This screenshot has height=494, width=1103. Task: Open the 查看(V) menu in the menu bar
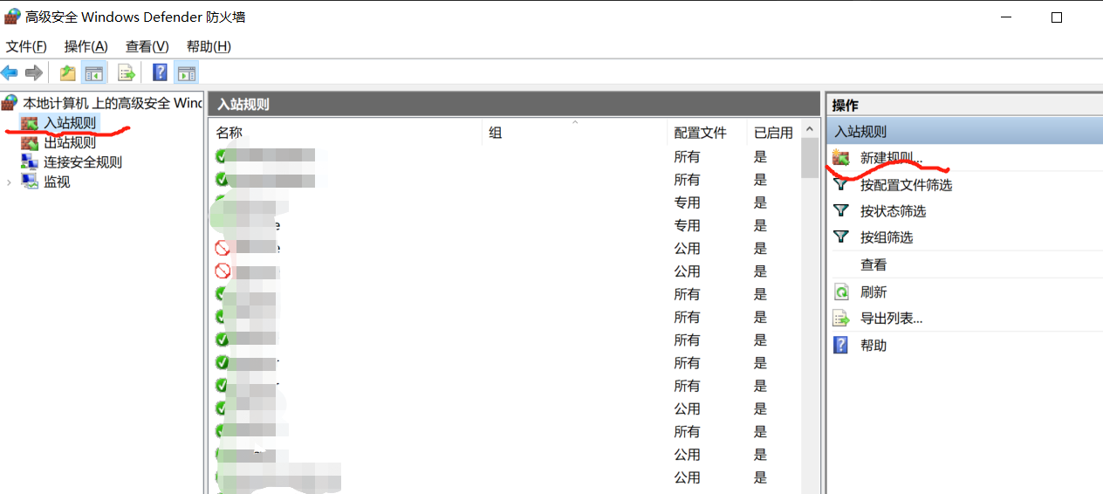coord(147,46)
